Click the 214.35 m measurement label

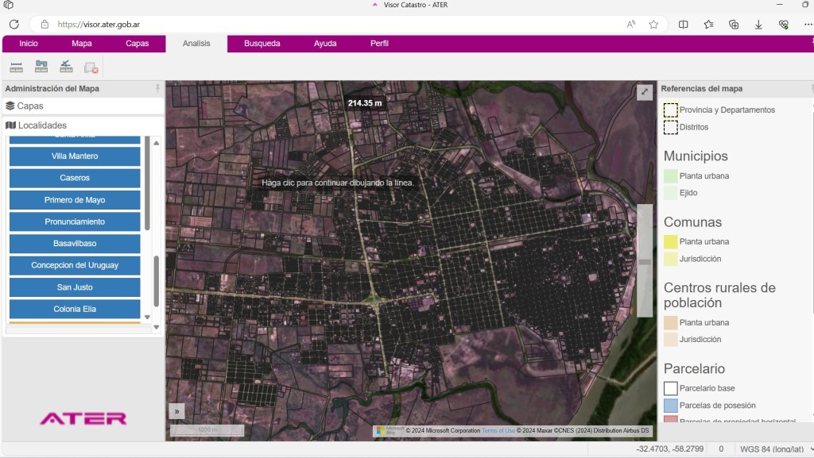tap(364, 103)
